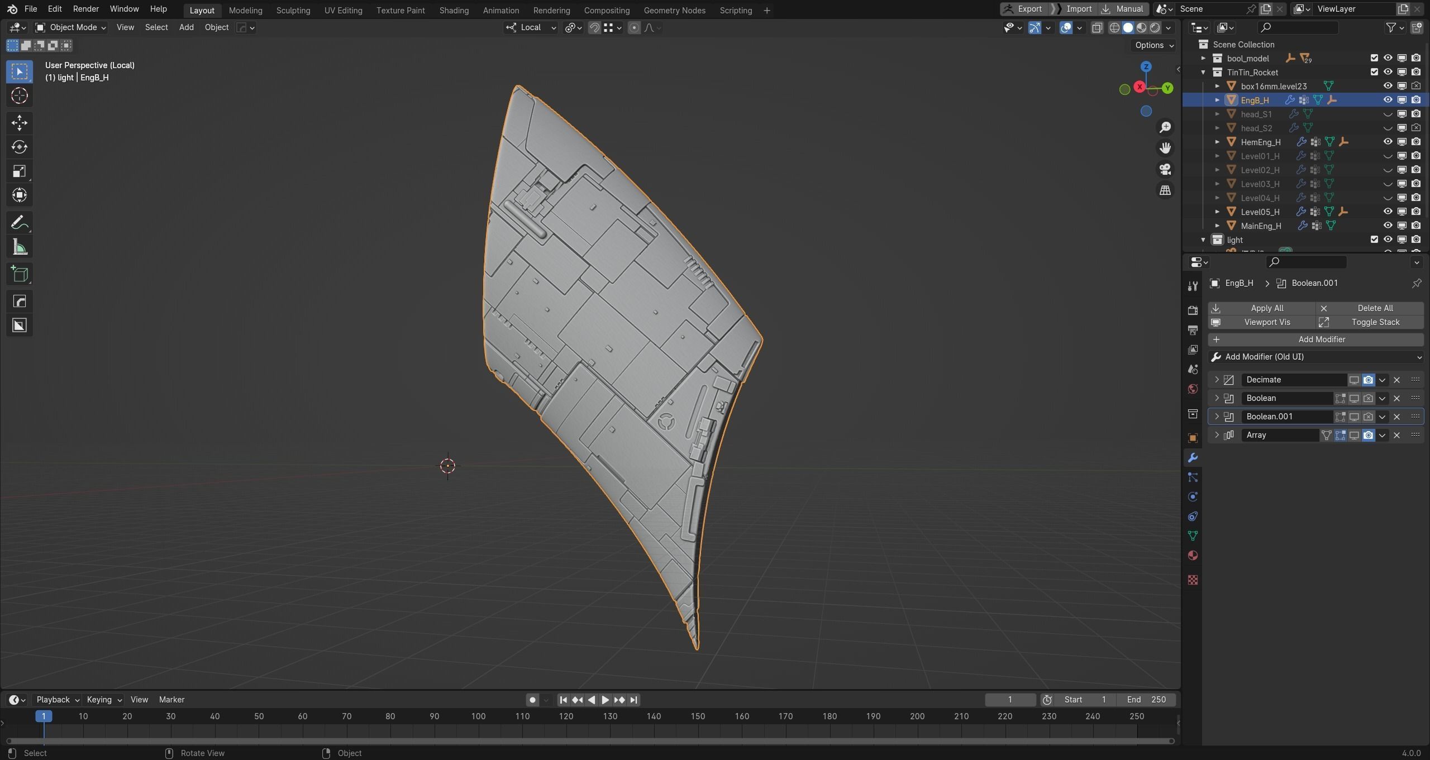Select the Move tool in toolbar
This screenshot has height=760, width=1430.
pyautogui.click(x=20, y=122)
